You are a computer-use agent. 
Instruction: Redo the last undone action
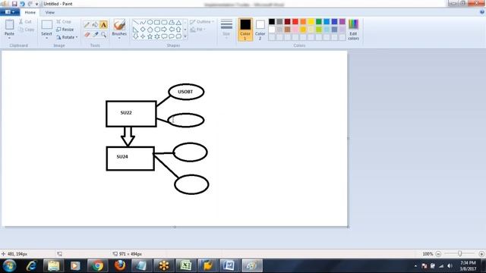[x=30, y=4]
